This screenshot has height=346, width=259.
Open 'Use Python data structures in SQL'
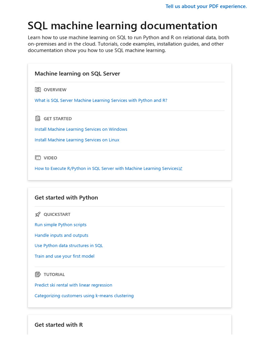pos(69,246)
